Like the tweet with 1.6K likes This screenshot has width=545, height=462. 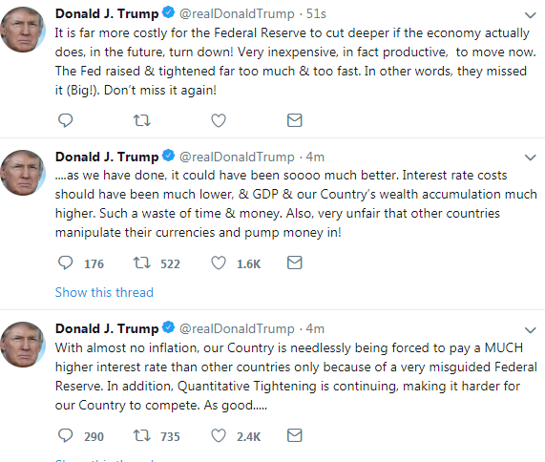coord(219,262)
